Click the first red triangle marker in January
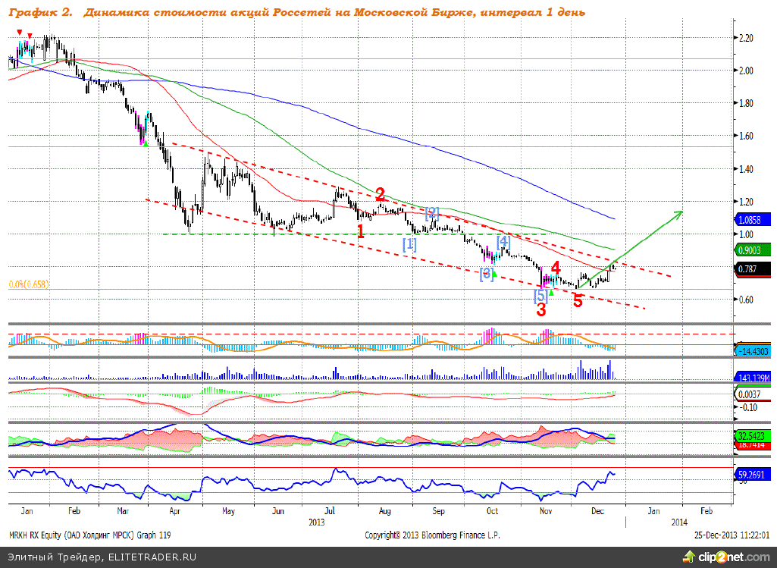Screen dimensions: 777x568 (19, 32)
